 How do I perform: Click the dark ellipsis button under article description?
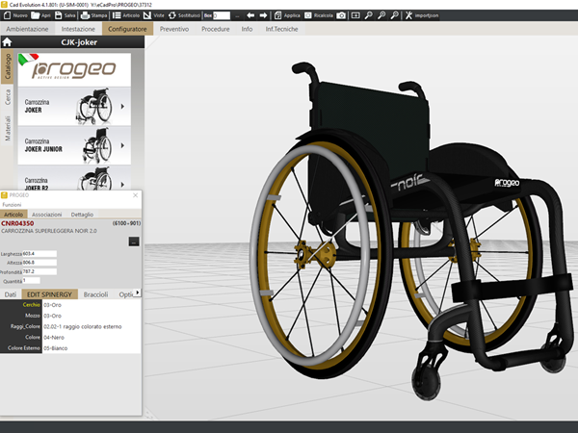(x=134, y=242)
